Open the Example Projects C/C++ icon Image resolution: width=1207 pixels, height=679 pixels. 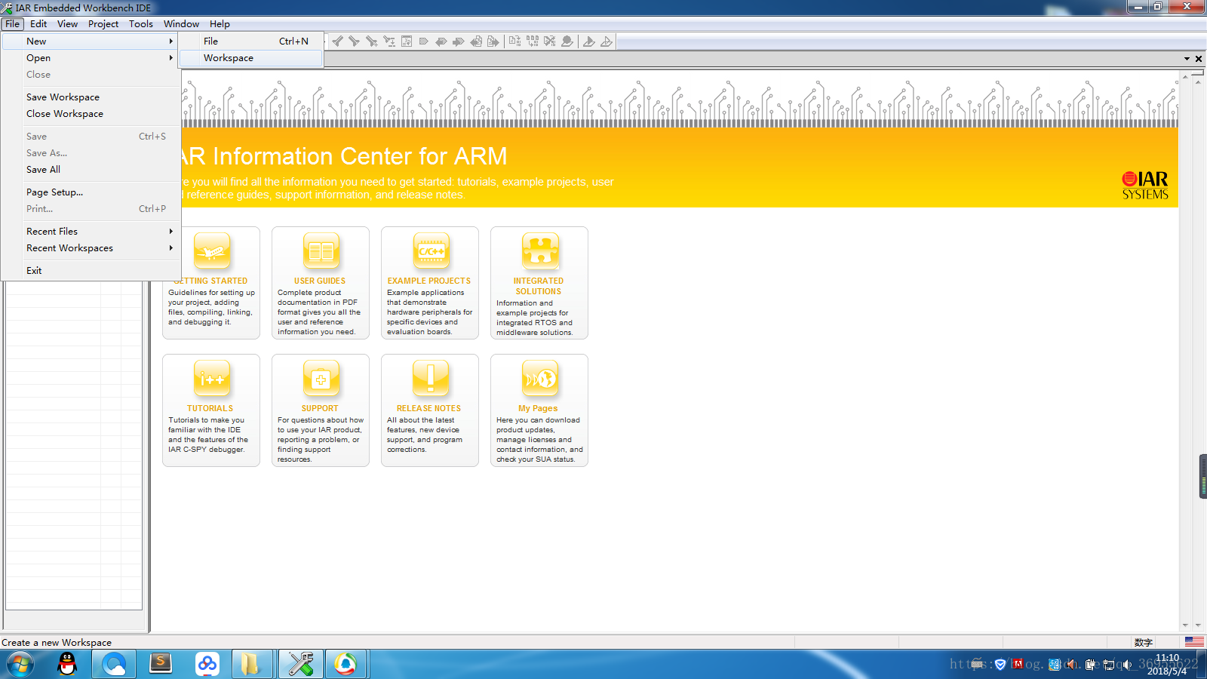tap(431, 251)
